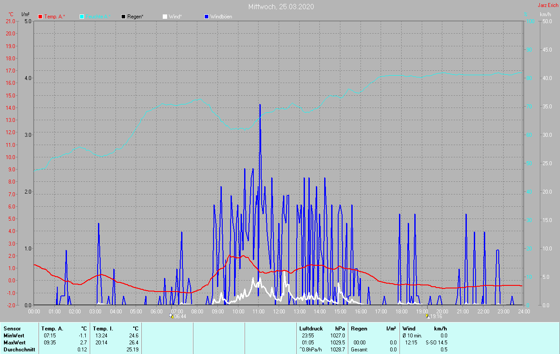Image resolution: width=560 pixels, height=354 pixels.
Task: Click the sunset icon at 19:16
Action: pyautogui.click(x=427, y=316)
